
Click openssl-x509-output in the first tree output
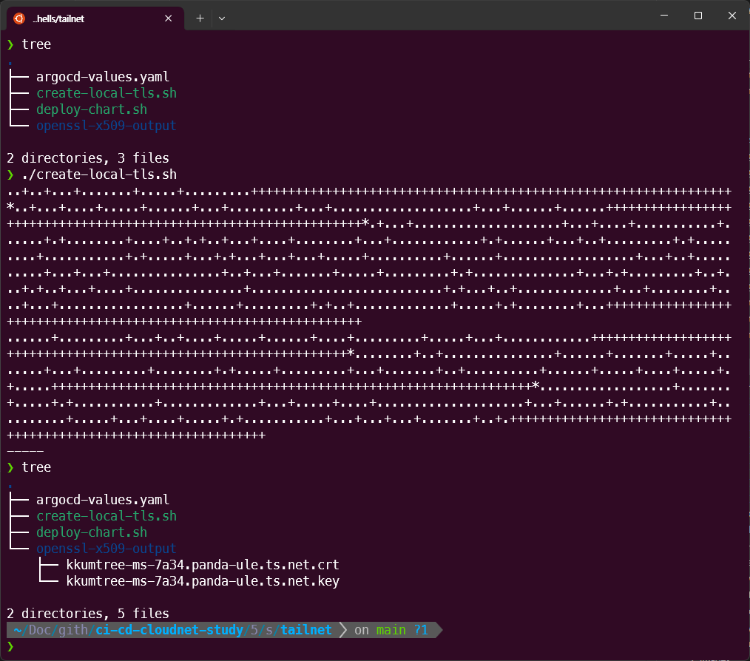tap(107, 126)
